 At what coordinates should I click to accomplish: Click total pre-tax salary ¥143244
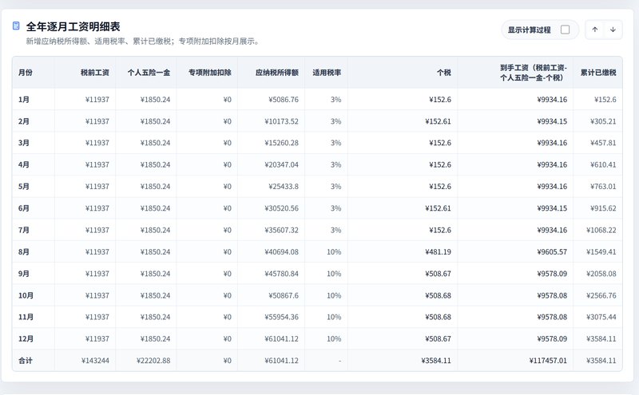(95, 361)
